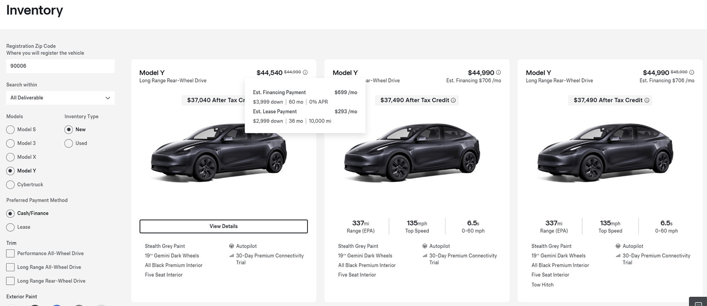Switch payment method to Lease

point(10,227)
